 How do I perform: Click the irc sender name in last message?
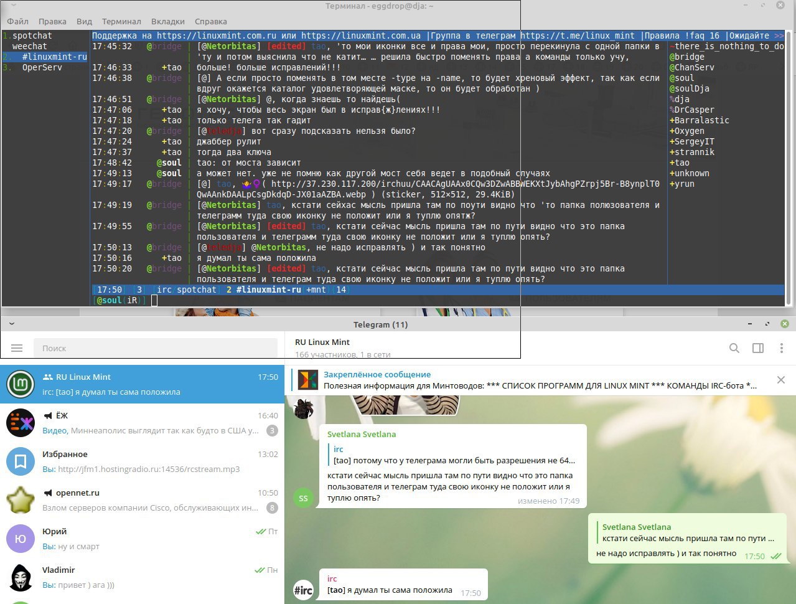point(332,578)
